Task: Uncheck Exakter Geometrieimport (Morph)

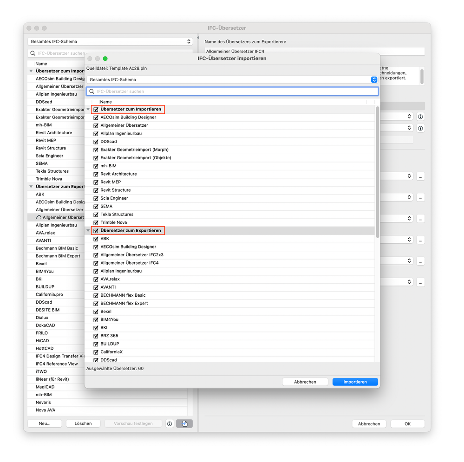Action: coord(96,150)
